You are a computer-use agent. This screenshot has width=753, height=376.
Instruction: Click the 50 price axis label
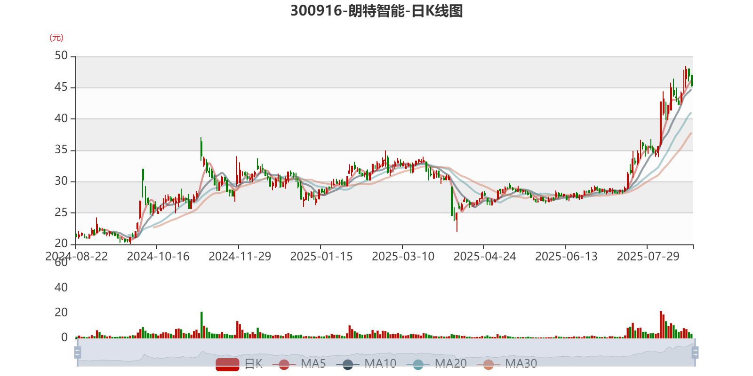point(61,56)
